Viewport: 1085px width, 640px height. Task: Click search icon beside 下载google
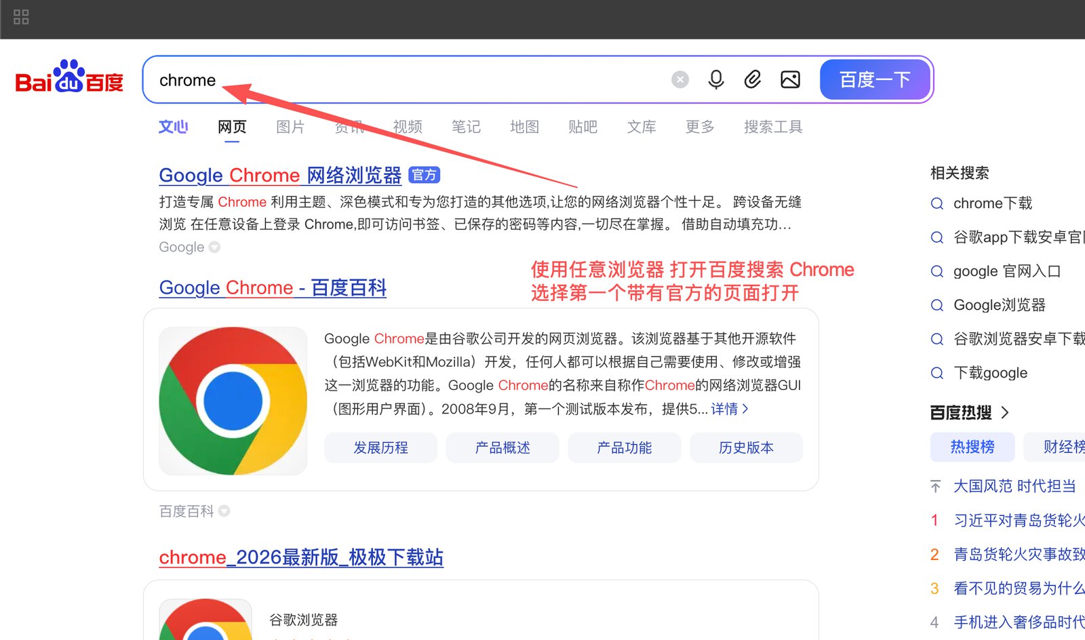click(937, 373)
